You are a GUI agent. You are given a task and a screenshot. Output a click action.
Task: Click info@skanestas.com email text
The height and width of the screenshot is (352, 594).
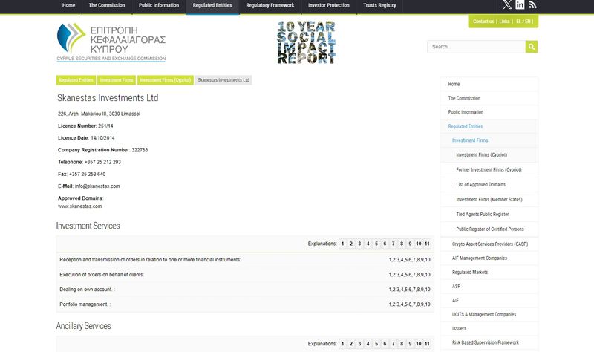point(97,186)
